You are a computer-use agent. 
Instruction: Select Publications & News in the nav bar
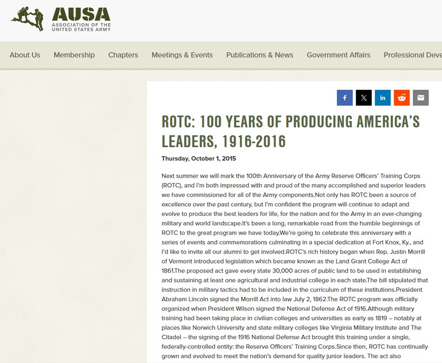pyautogui.click(x=259, y=55)
